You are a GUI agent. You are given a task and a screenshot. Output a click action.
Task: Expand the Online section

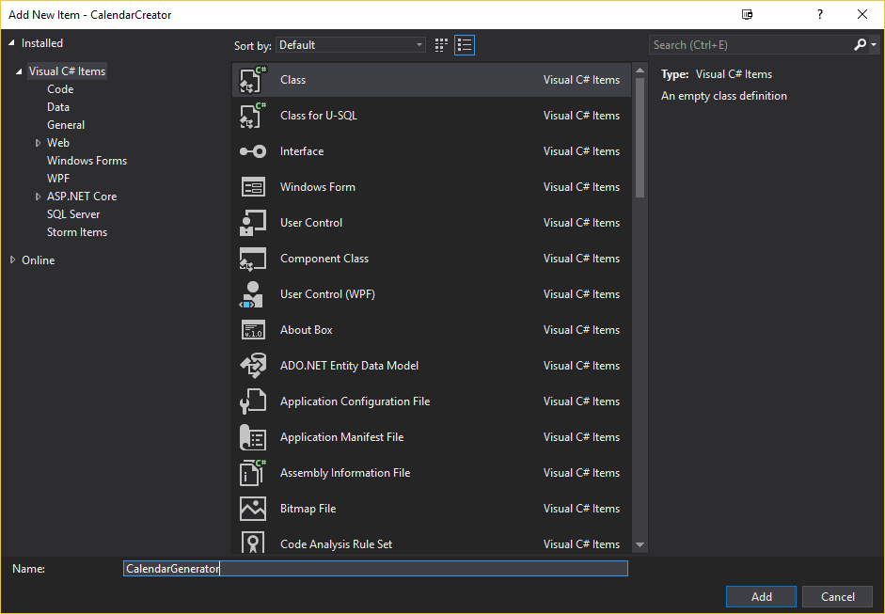tap(13, 260)
